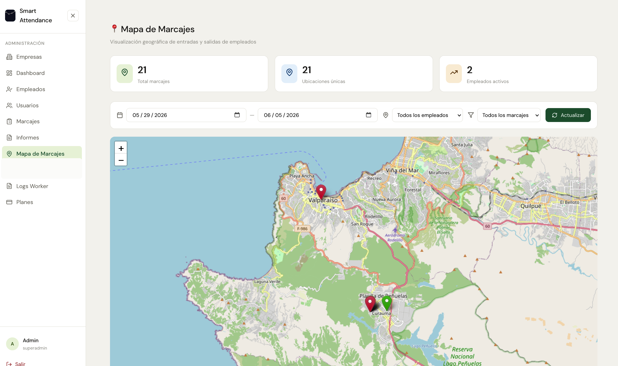Click the Admin user name
The height and width of the screenshot is (366, 618).
point(31,340)
